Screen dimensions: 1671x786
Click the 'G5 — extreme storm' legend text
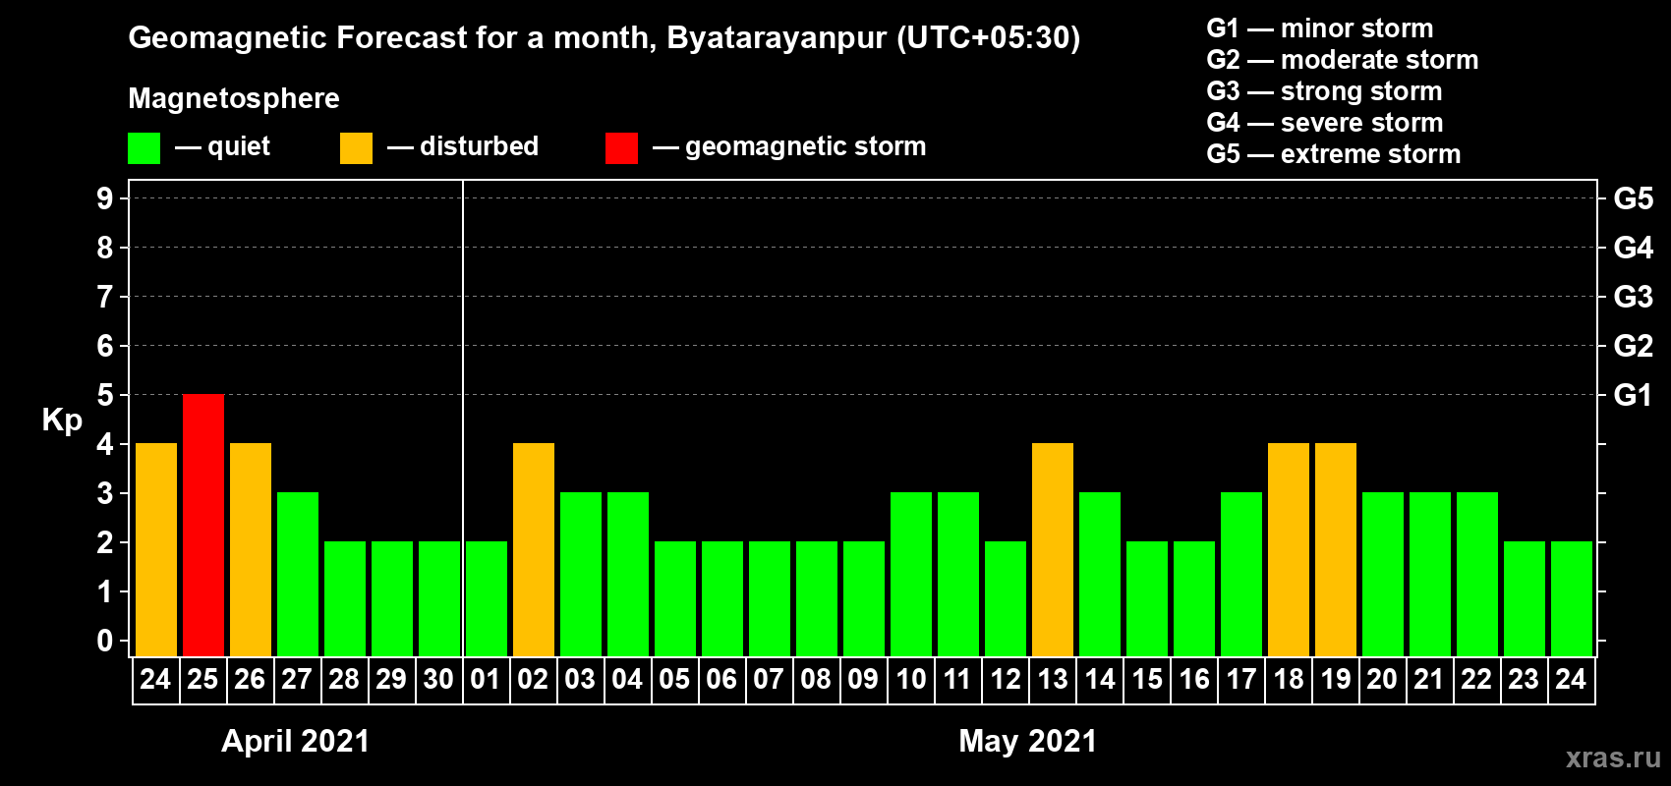point(1333,154)
